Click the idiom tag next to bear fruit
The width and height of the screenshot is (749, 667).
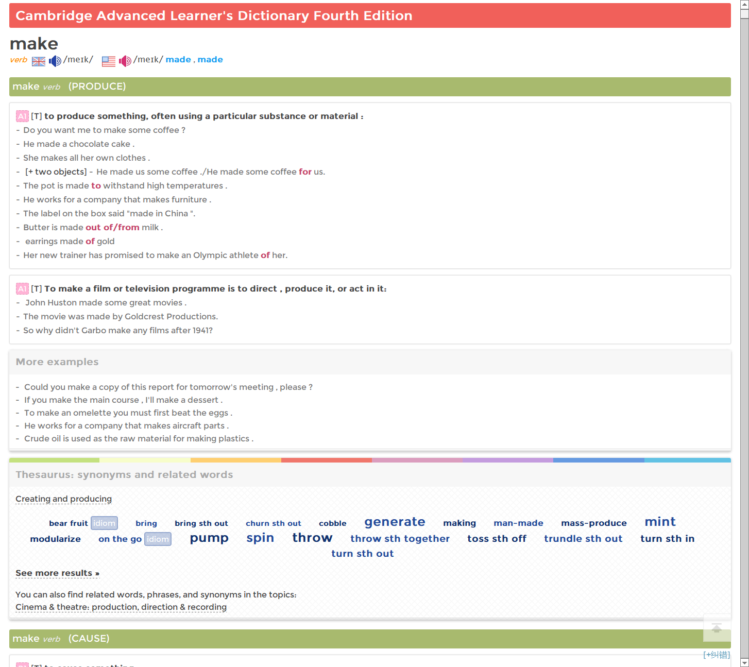(x=104, y=523)
